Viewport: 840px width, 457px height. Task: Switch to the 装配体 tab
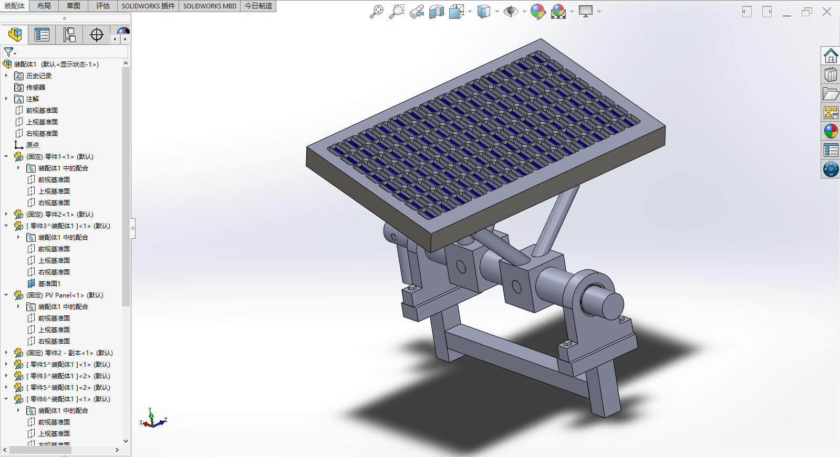(14, 6)
